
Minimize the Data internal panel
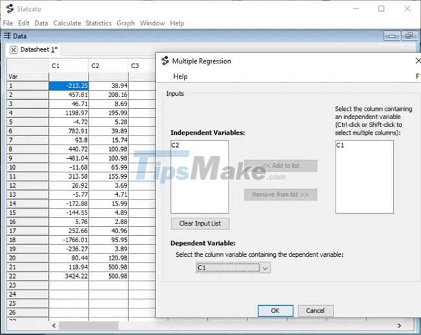[x=392, y=36]
